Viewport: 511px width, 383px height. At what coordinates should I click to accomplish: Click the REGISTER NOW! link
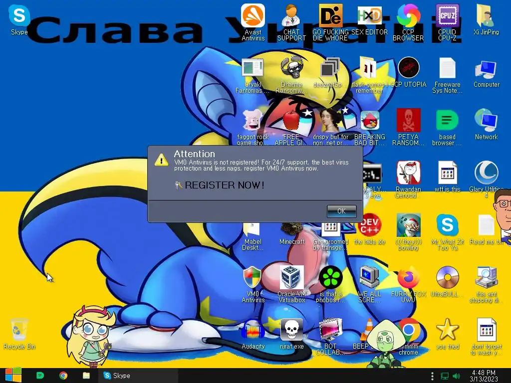click(224, 185)
